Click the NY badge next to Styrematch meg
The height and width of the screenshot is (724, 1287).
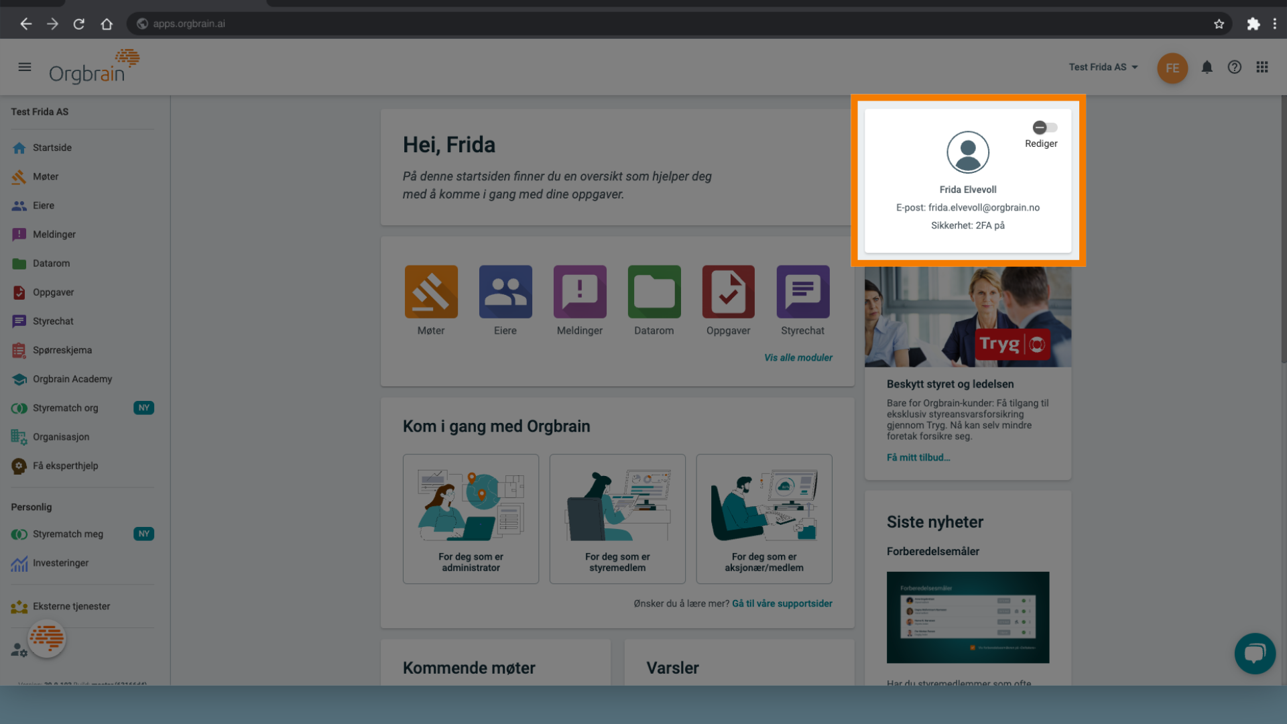(143, 534)
